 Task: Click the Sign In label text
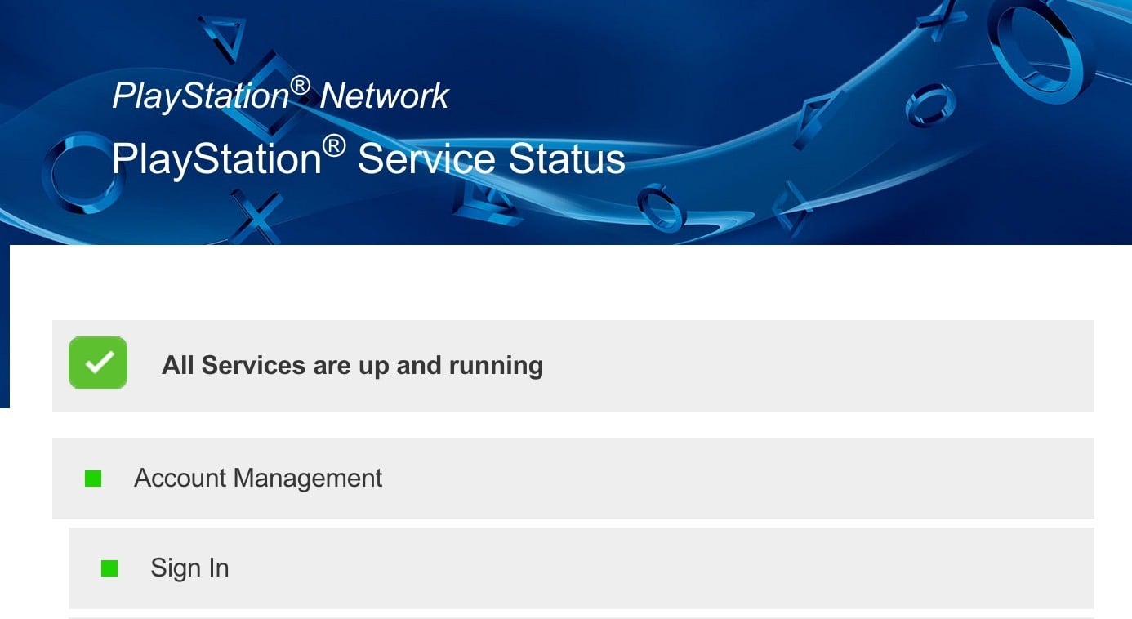[189, 568]
